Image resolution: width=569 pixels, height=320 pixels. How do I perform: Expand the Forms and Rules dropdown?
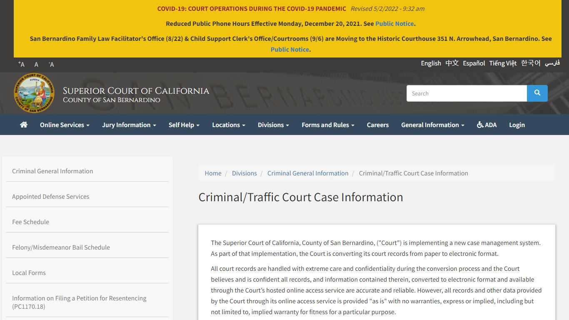(x=328, y=125)
